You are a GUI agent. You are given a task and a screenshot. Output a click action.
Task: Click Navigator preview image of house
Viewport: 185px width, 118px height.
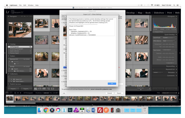[20, 30]
